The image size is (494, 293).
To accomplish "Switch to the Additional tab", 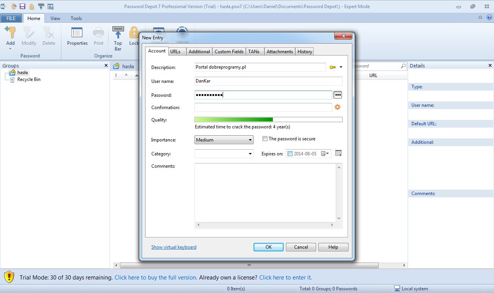I will point(199,52).
